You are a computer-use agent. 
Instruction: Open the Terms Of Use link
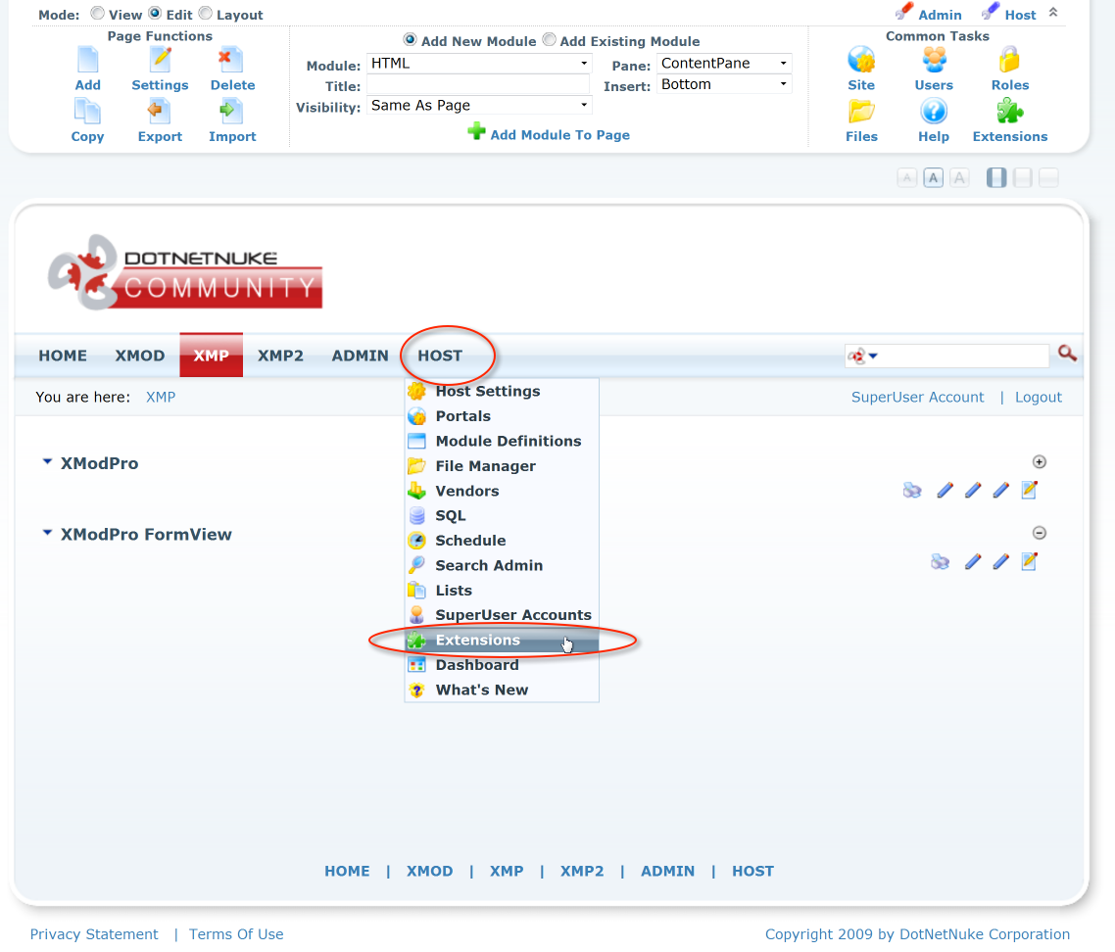236,934
